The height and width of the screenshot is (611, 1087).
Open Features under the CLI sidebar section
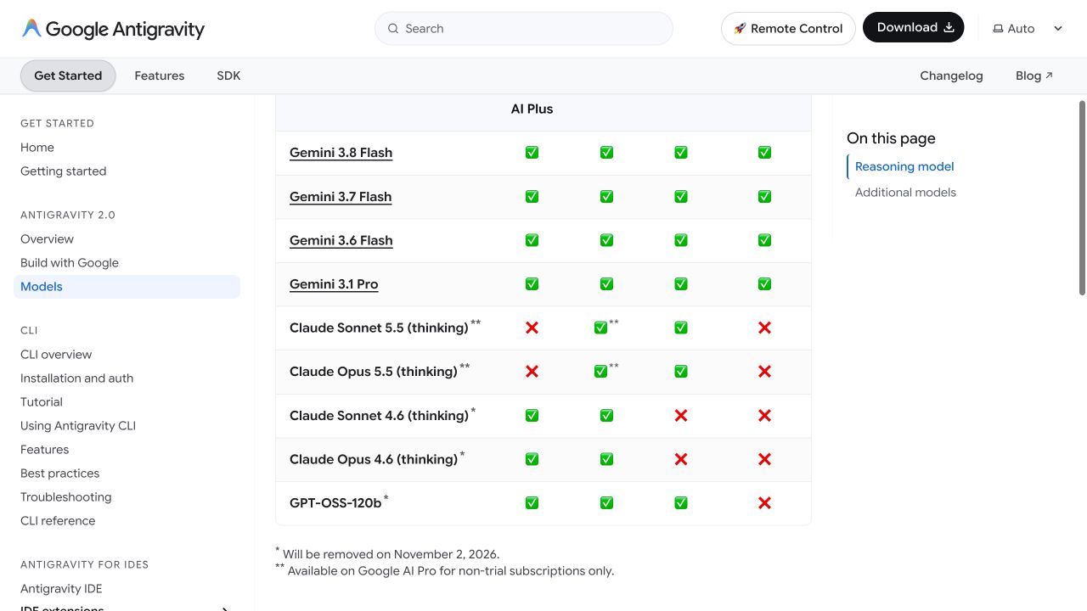tap(45, 450)
